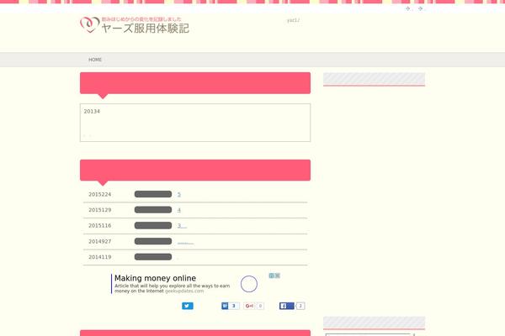
Task: Click the 'yaz1/' text in the header
Action: point(293,20)
